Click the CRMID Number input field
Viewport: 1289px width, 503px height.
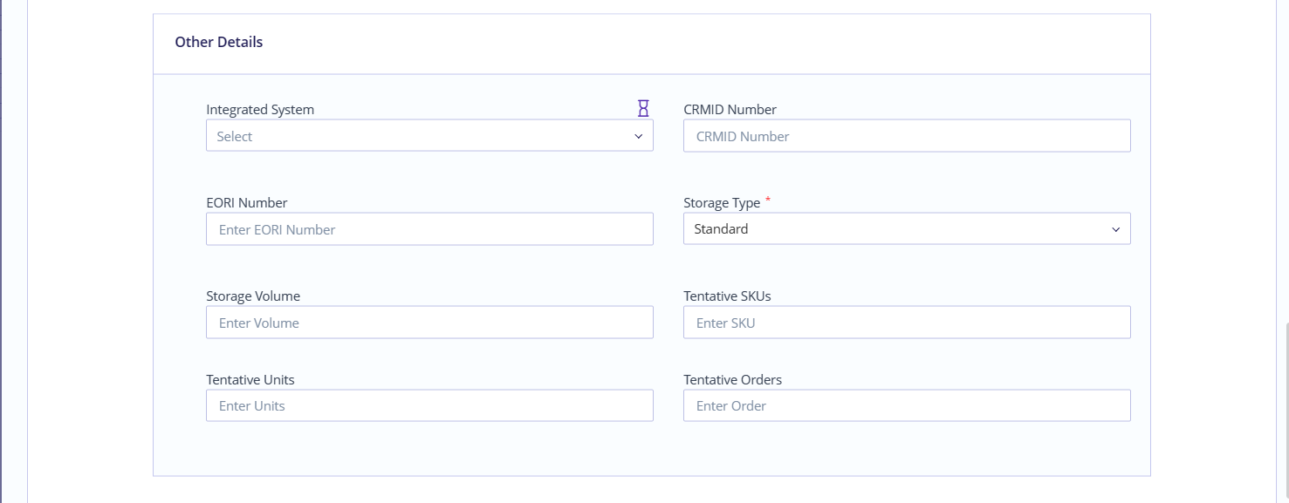coord(907,135)
